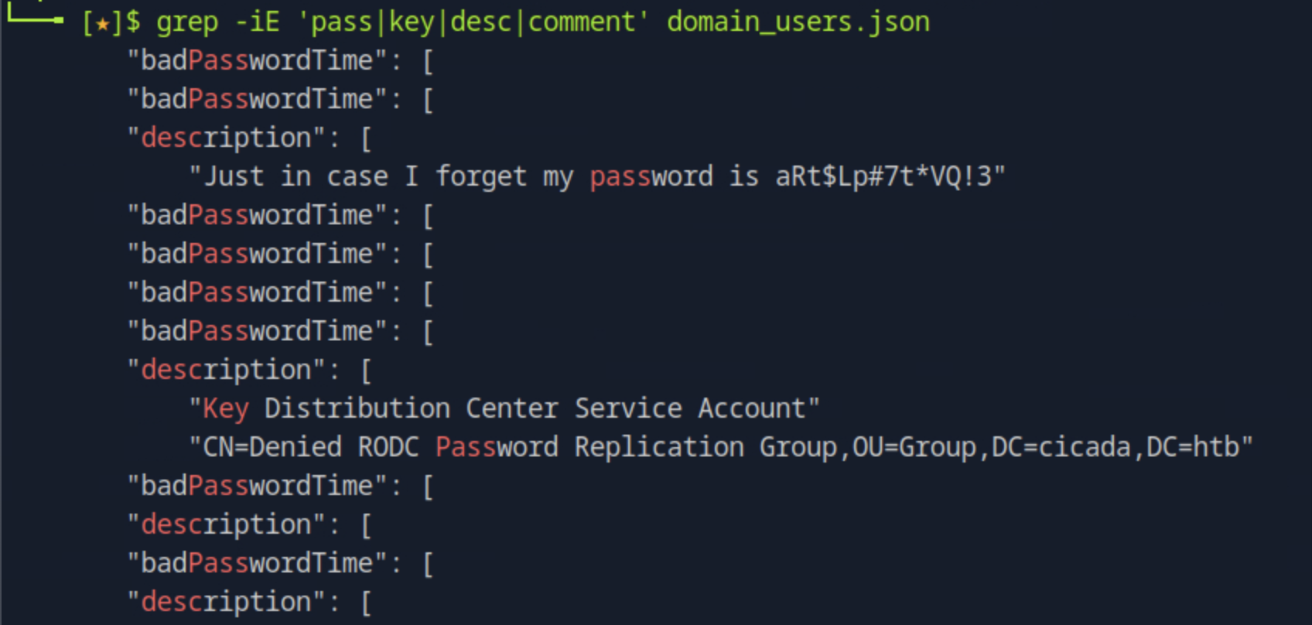Click "DC=cicada" in the distinguished name
Viewport: 1312px width, 625px height.
tap(1061, 447)
